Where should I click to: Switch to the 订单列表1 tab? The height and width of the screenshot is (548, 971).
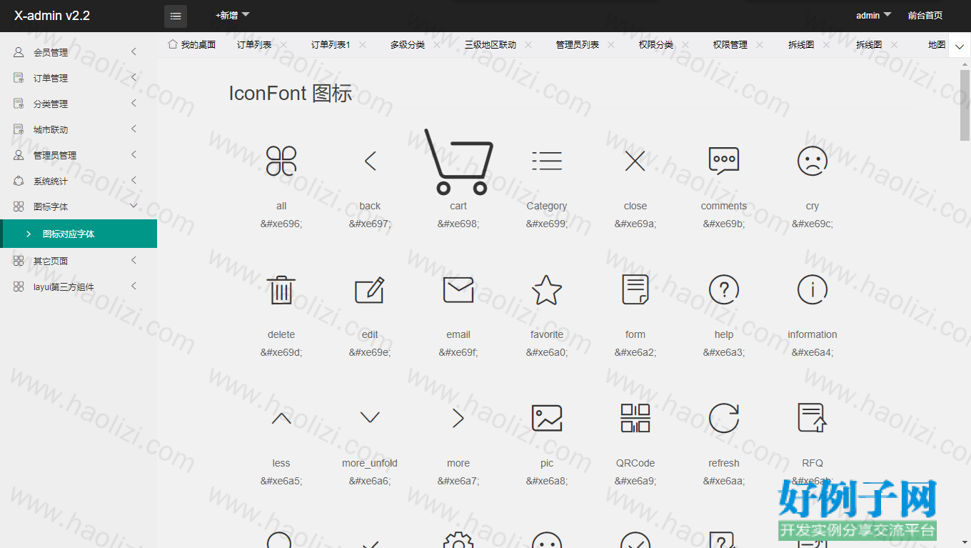coord(331,44)
